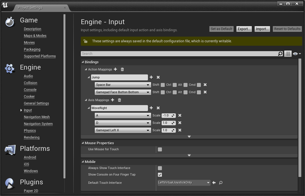Enable Cmd modifier for Gamepad Face Button Bottom
This screenshot has width=305, height=196.
[199, 92]
